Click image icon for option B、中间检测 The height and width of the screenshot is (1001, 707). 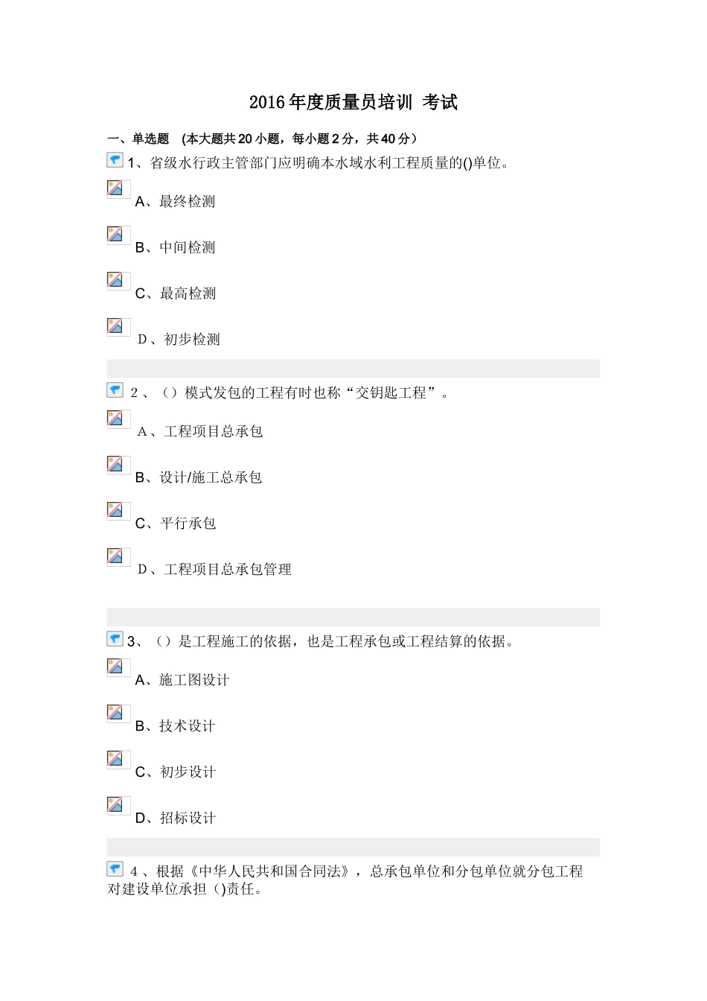(115, 235)
